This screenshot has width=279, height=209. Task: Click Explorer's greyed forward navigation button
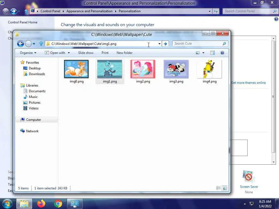click(28, 44)
